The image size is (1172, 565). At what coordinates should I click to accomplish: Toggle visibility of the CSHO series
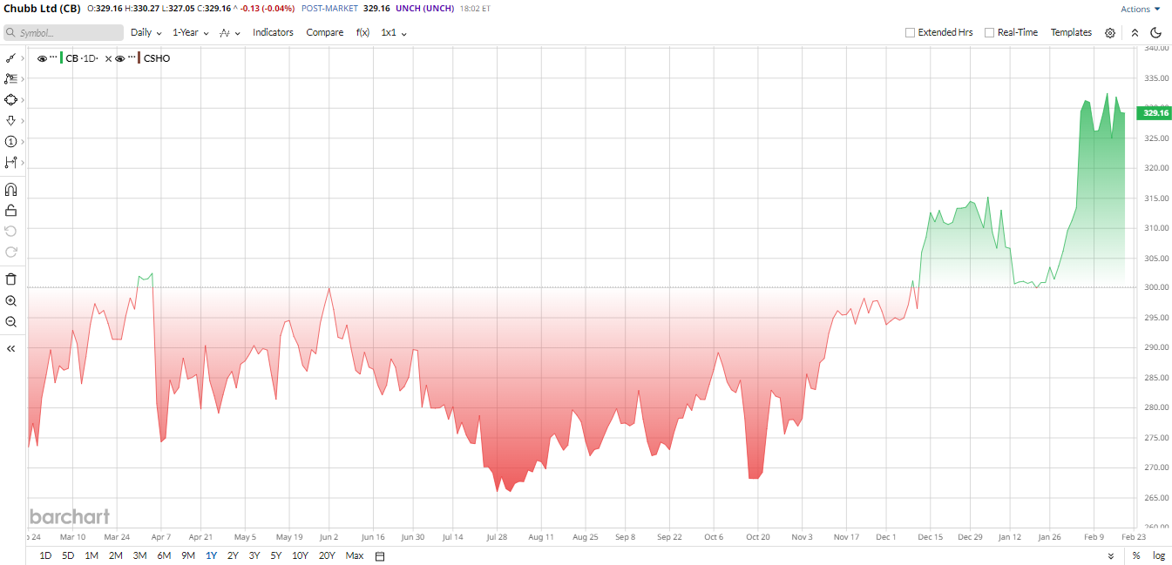[x=120, y=58]
